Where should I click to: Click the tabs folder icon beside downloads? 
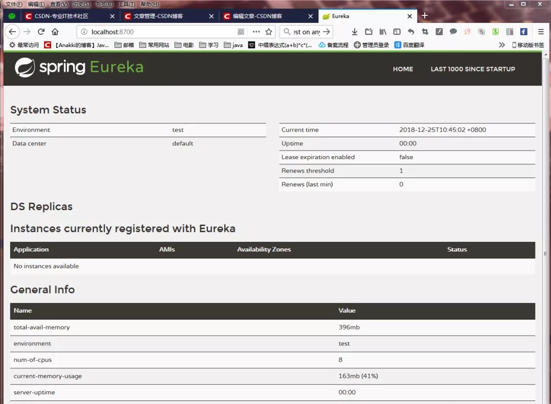pyautogui.click(x=369, y=32)
